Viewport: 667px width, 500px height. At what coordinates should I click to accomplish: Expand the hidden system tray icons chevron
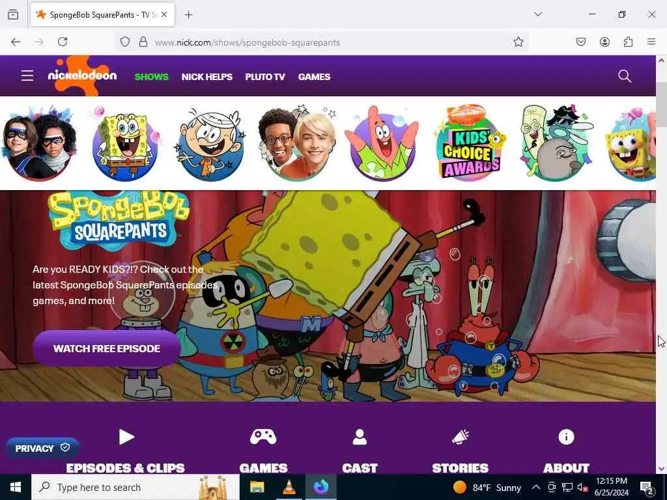click(536, 487)
